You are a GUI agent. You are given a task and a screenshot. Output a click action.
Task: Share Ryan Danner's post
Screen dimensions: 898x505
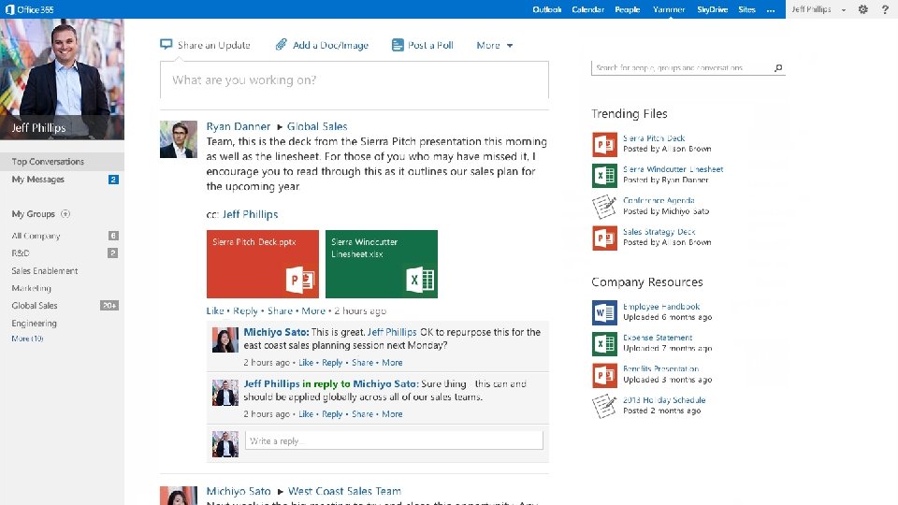tap(280, 310)
